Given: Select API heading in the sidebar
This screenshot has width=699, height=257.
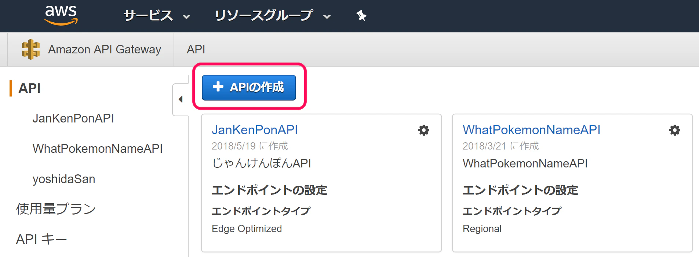Looking at the screenshot, I should click(x=30, y=88).
